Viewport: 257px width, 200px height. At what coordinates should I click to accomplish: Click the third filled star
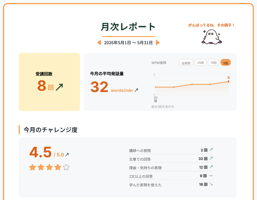49,167
